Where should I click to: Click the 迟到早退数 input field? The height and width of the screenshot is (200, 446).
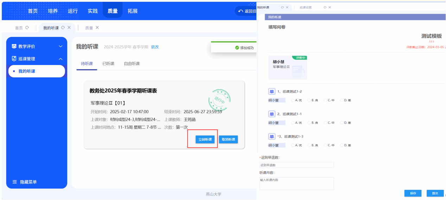[x=297, y=165]
